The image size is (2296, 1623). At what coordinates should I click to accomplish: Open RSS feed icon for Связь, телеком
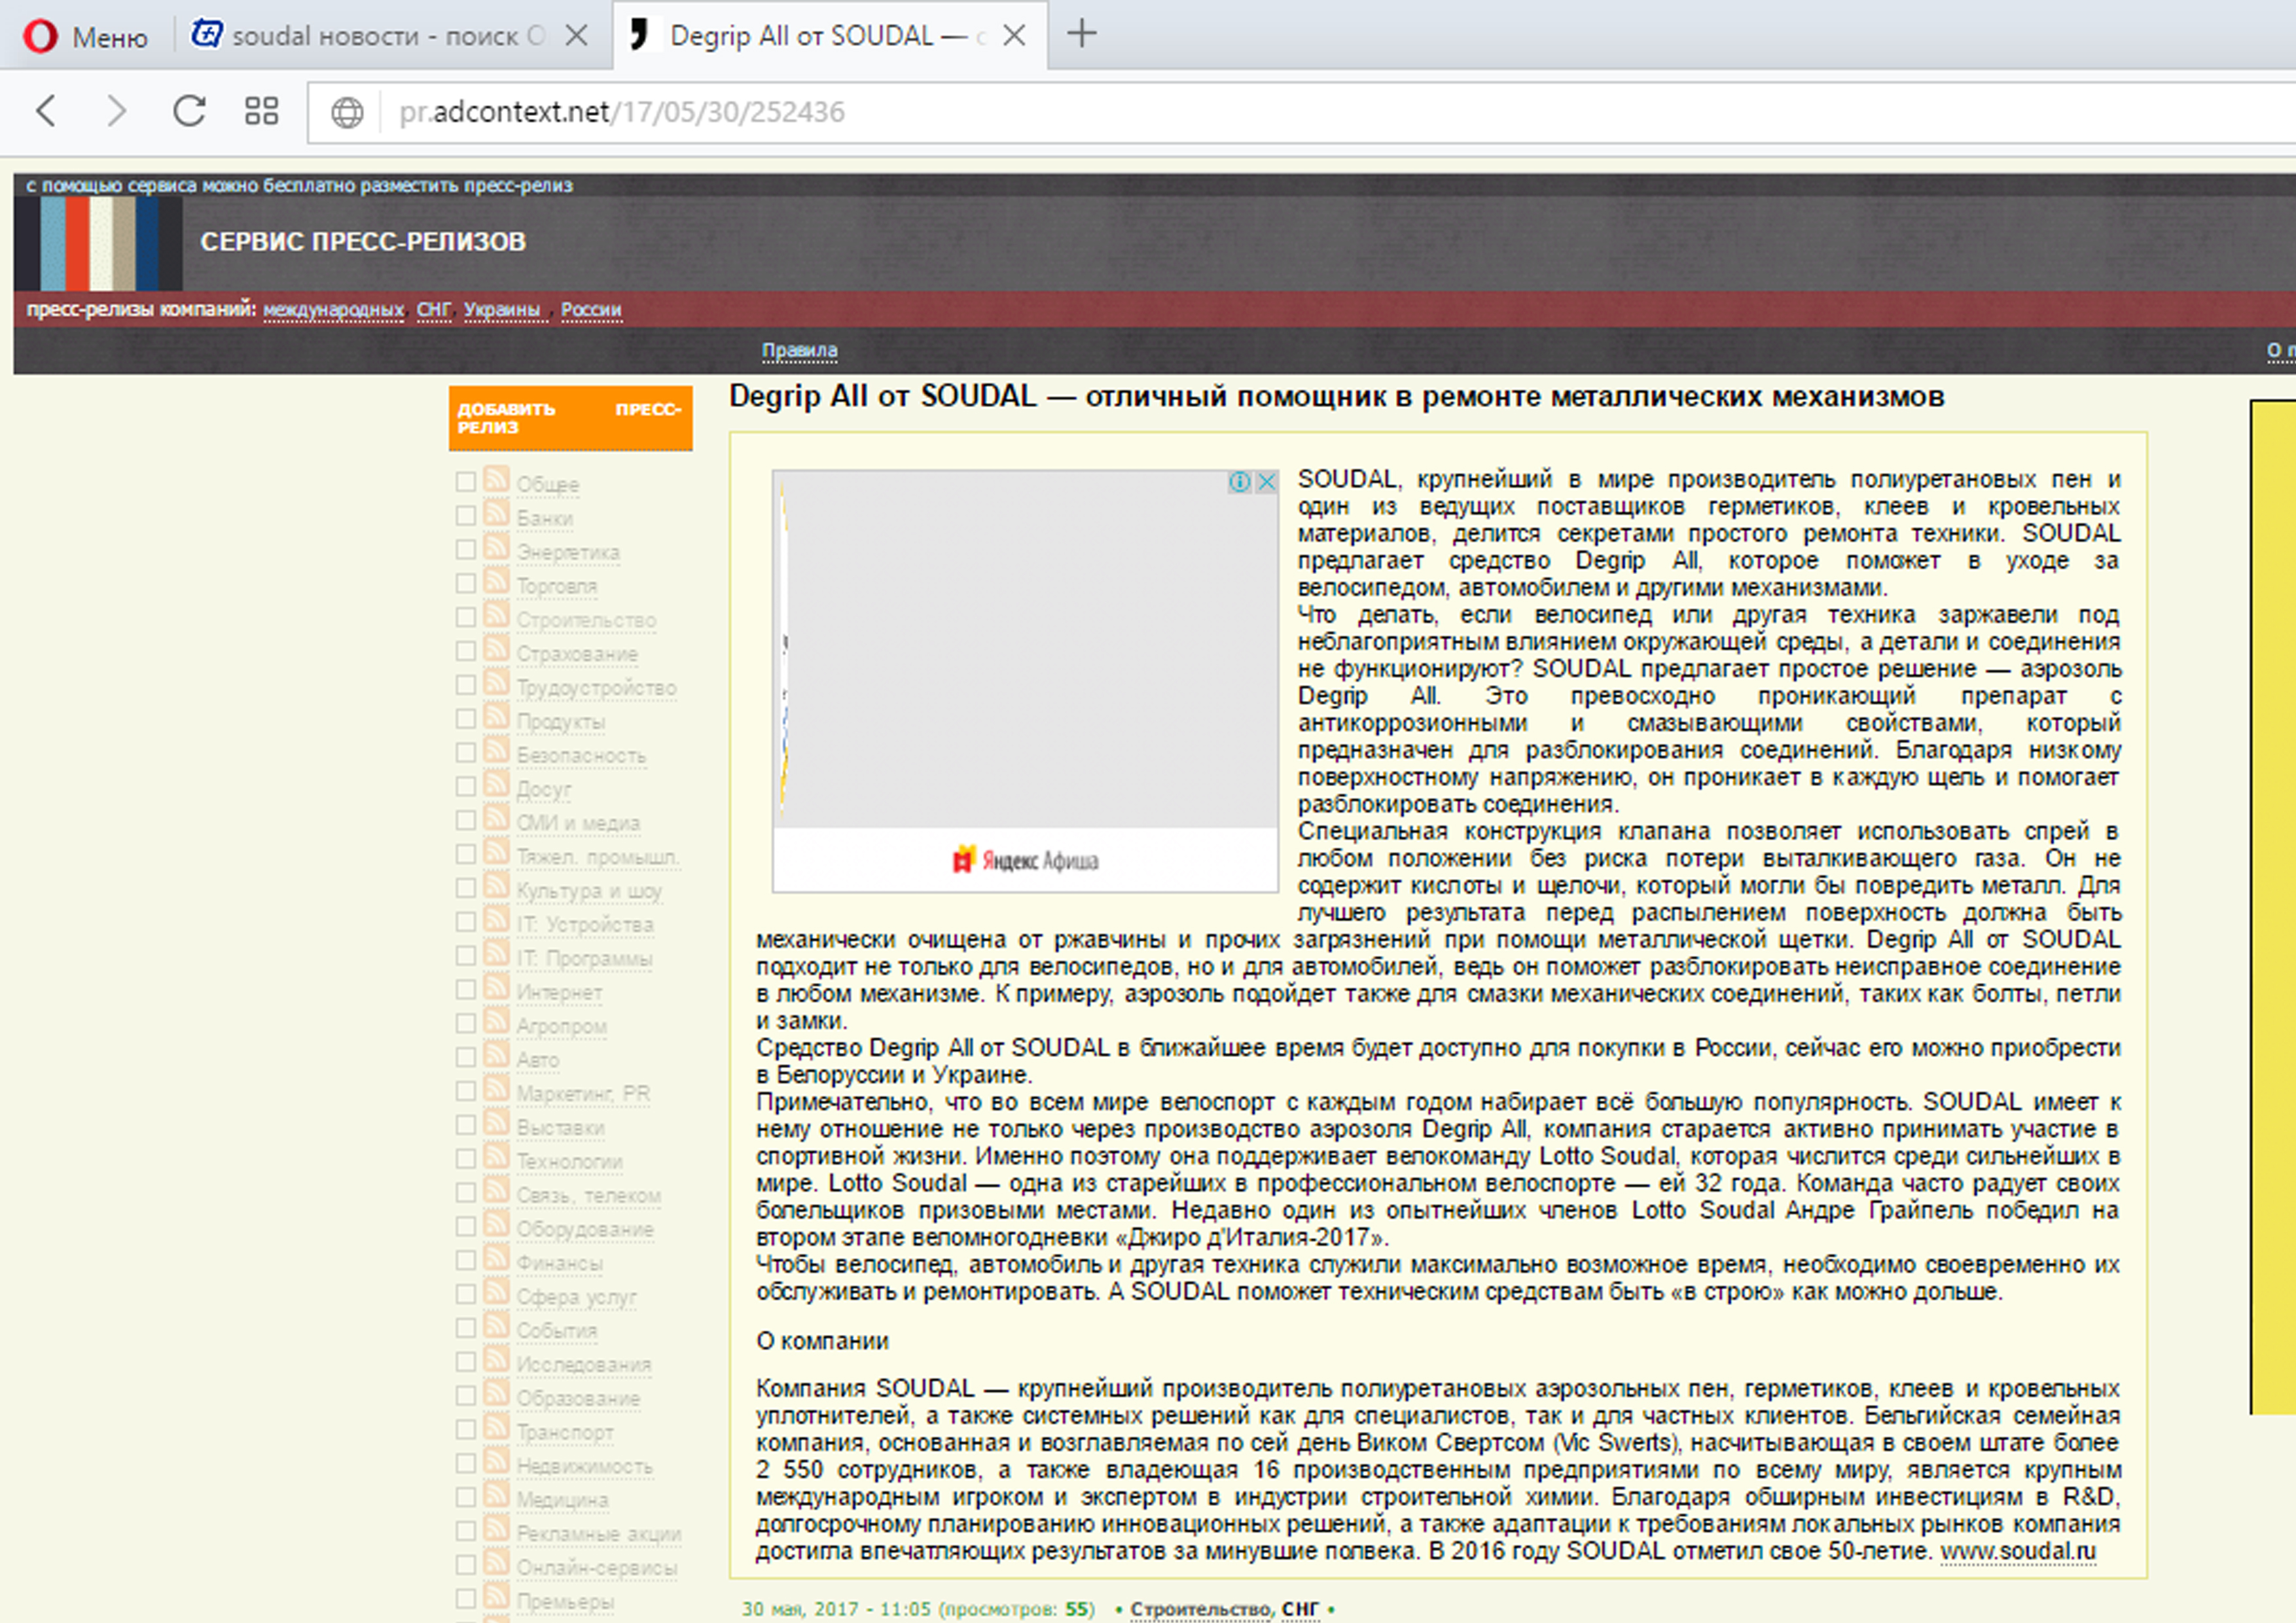point(496,1191)
